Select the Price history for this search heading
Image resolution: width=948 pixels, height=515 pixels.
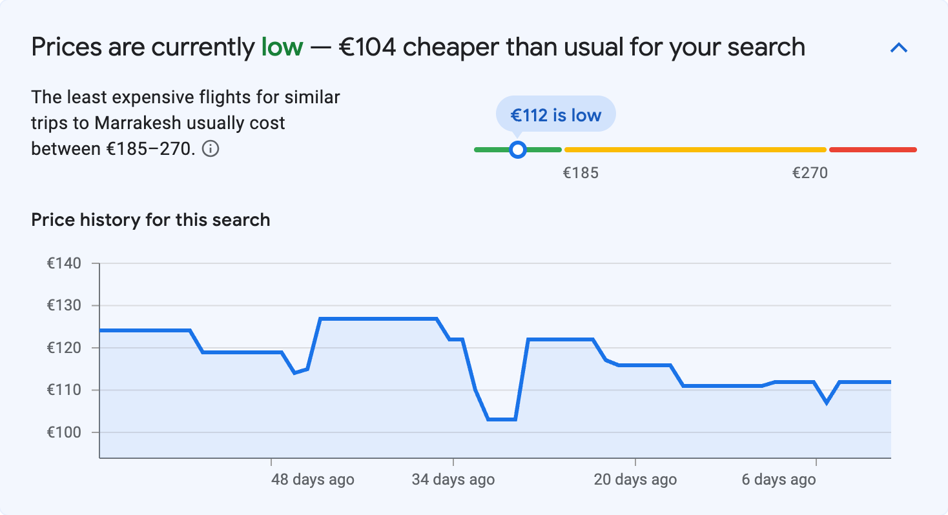[x=150, y=219]
